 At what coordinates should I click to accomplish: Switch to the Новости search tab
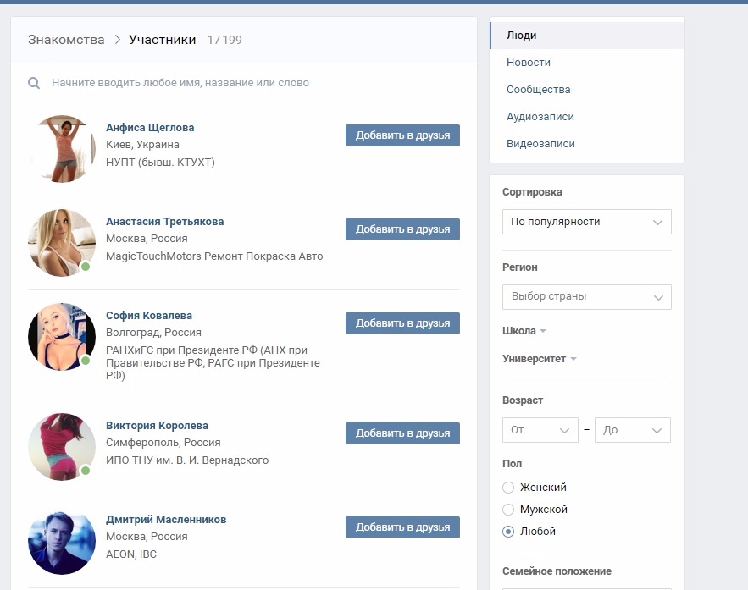click(529, 63)
